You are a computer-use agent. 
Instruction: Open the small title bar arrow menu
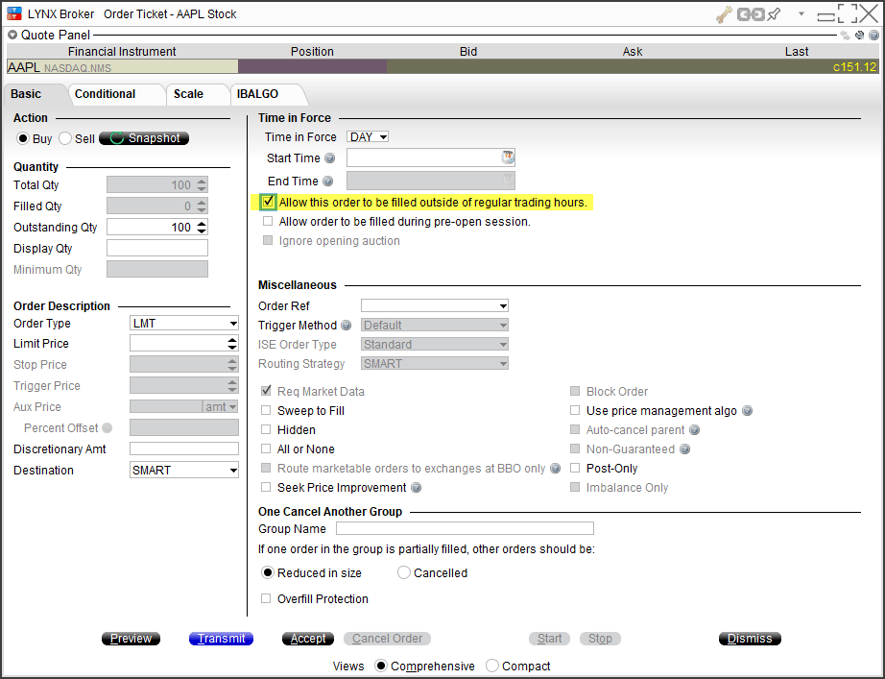(801, 13)
